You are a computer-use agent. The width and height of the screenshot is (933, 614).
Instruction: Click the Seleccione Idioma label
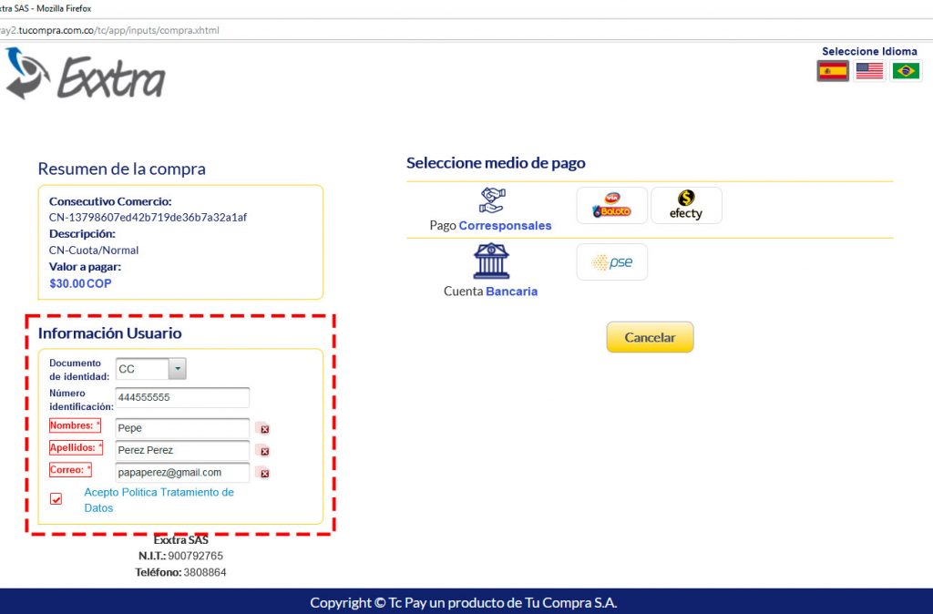tap(869, 52)
